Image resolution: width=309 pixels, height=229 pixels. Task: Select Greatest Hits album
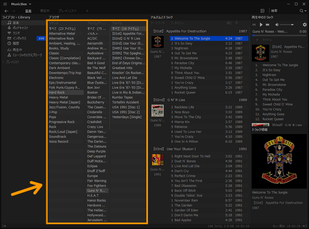[128, 68]
